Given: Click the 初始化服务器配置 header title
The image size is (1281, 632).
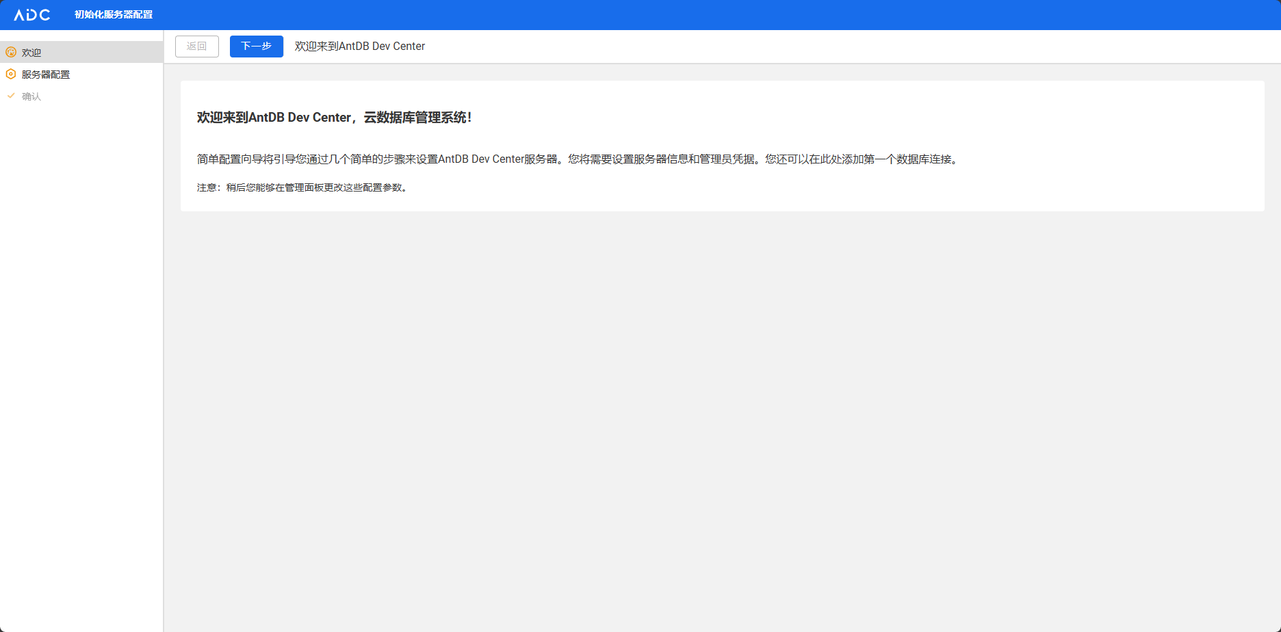Looking at the screenshot, I should tap(114, 14).
